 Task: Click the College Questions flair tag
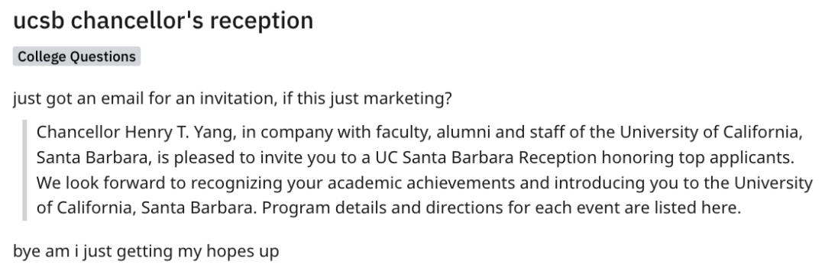pos(77,56)
